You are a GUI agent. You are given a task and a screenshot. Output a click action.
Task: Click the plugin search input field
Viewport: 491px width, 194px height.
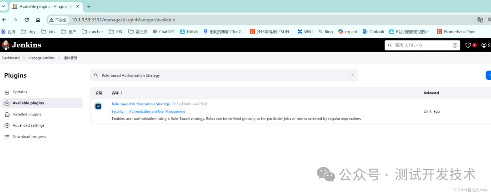click(x=224, y=75)
